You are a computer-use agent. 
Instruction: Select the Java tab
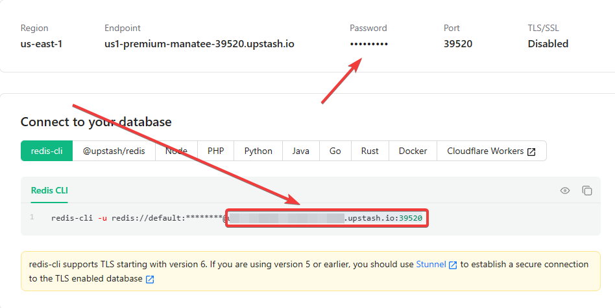pyautogui.click(x=301, y=151)
